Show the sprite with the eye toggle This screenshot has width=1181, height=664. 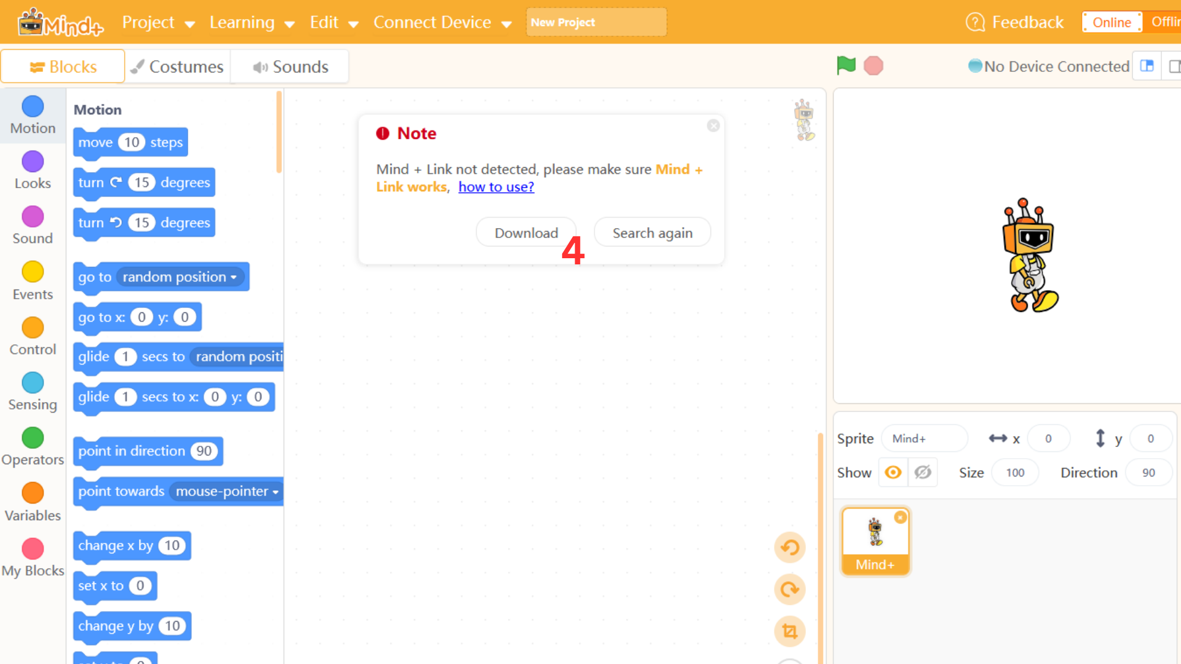point(893,472)
